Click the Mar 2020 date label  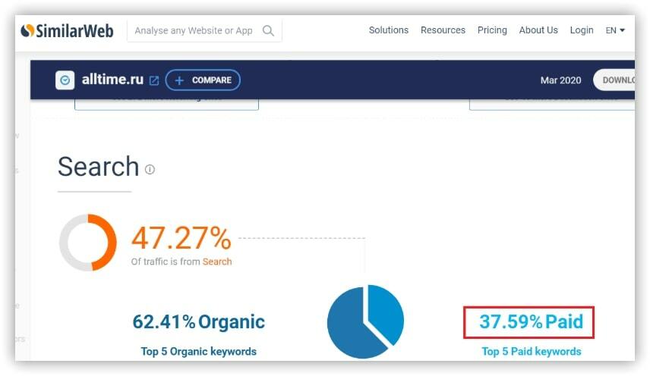[x=560, y=80]
